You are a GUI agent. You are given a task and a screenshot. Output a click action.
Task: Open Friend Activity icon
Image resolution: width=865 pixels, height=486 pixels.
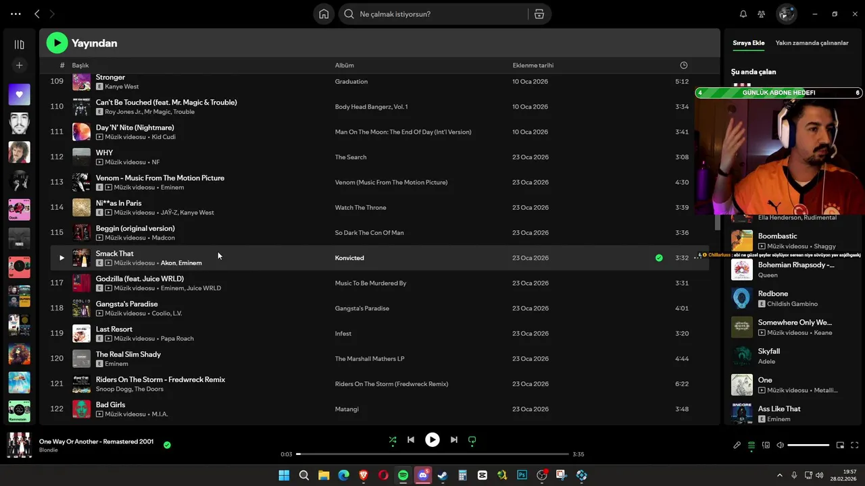click(762, 14)
